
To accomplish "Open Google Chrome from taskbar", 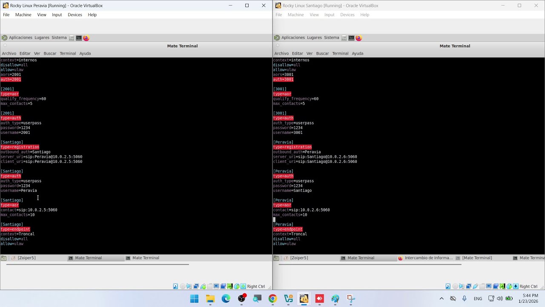I will pyautogui.click(x=272, y=298).
